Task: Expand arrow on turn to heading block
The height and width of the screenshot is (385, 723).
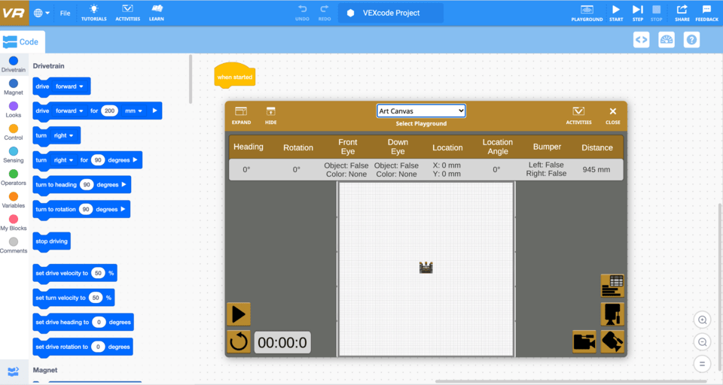Action: pos(124,185)
